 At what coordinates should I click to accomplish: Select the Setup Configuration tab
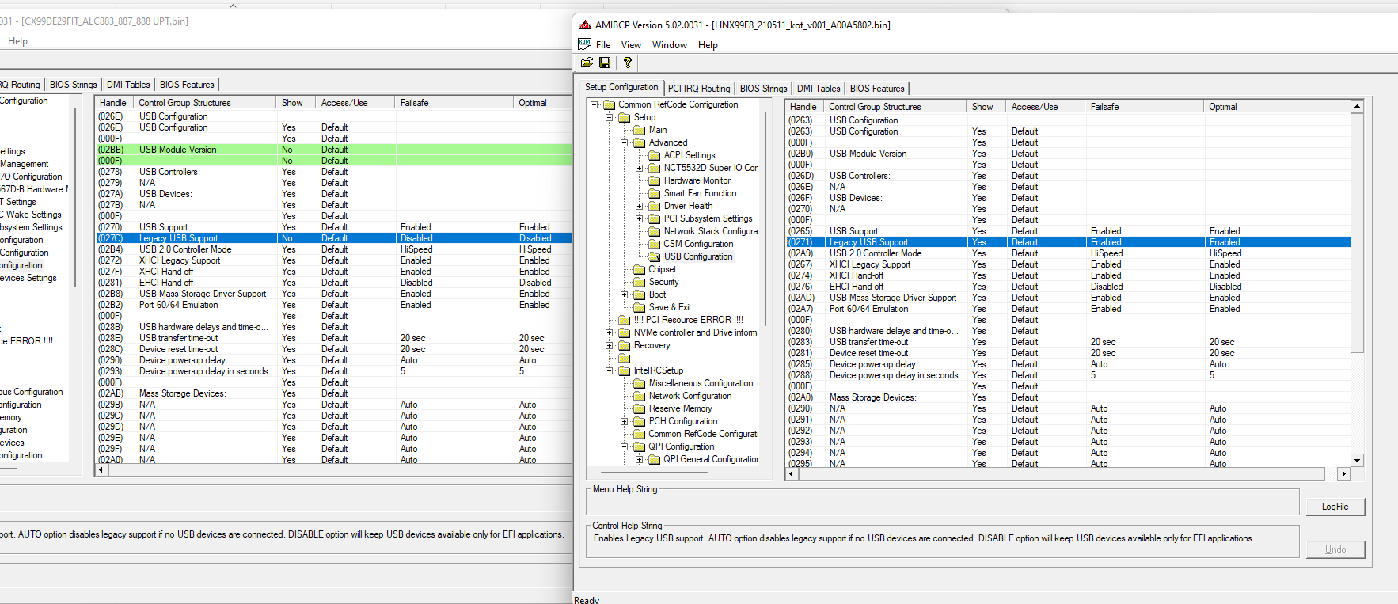point(621,87)
